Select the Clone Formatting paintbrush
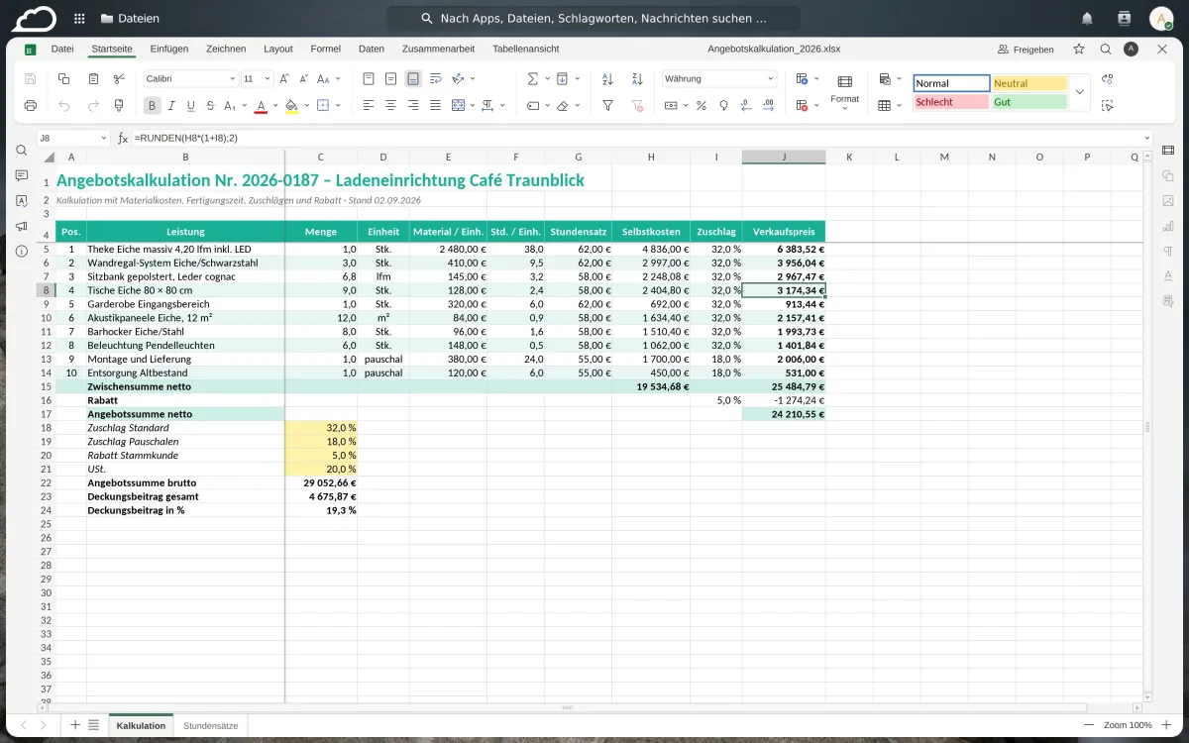 pos(119,105)
